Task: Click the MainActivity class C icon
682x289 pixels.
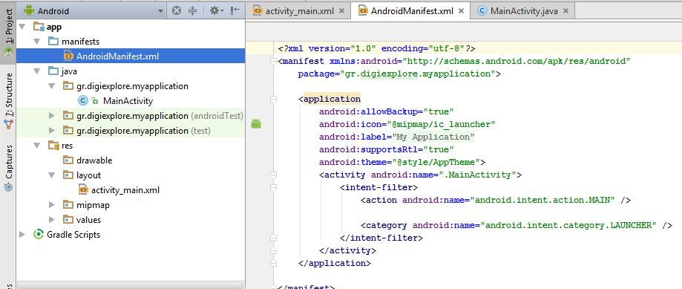Action: (x=82, y=101)
